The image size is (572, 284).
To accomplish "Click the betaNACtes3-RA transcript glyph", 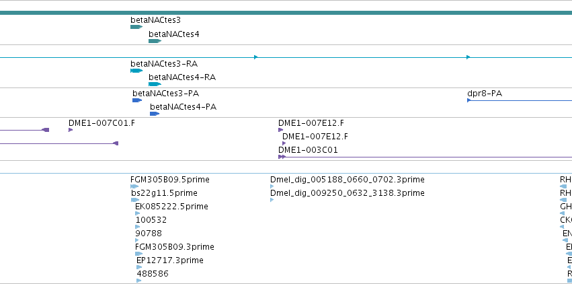I will [x=136, y=71].
